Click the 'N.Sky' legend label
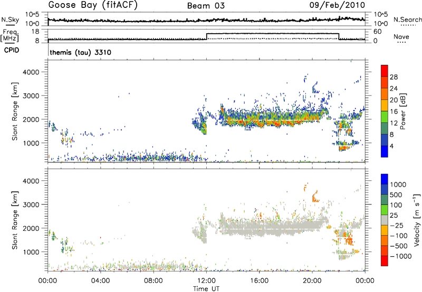The height and width of the screenshot is (292, 422). point(10,20)
